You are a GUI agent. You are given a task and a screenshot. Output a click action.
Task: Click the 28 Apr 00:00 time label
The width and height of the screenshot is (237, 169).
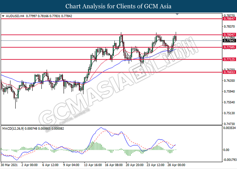[176, 165]
